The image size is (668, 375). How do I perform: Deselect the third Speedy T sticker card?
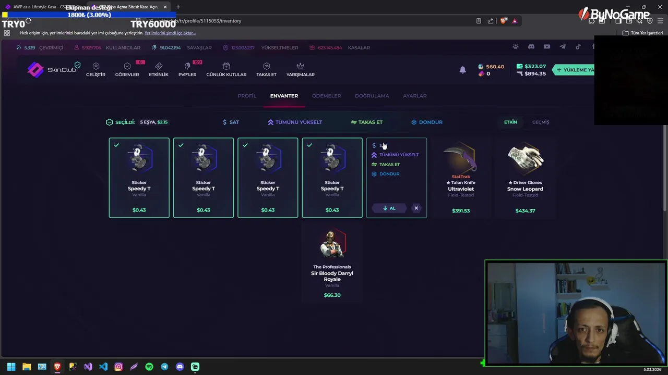click(x=268, y=178)
